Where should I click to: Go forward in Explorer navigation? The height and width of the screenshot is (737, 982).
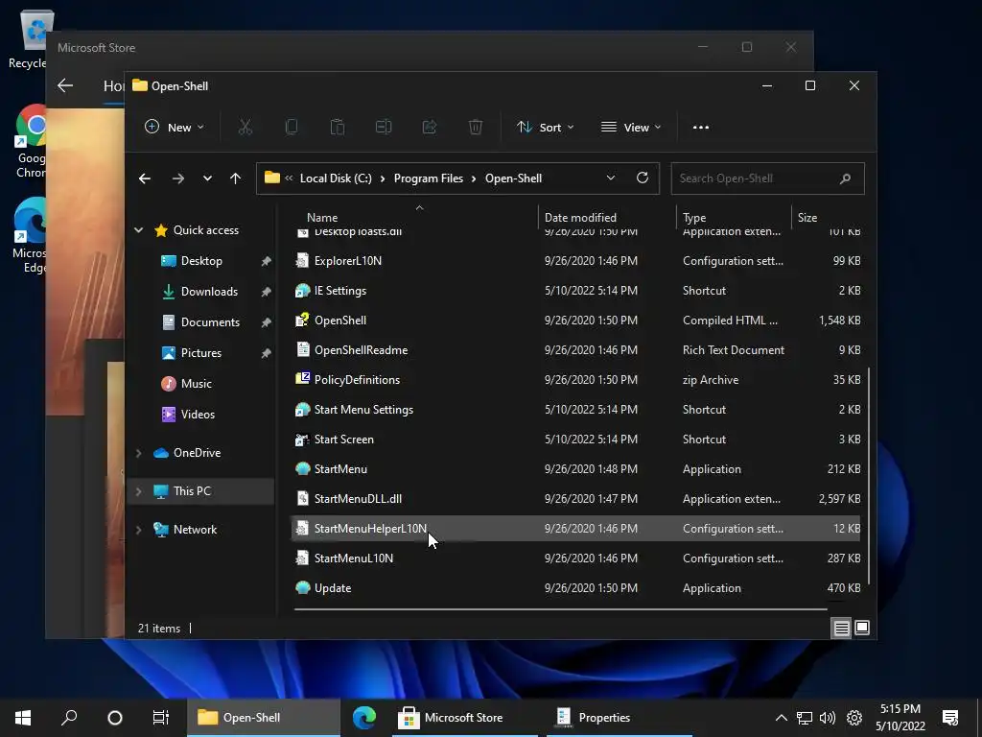click(178, 178)
